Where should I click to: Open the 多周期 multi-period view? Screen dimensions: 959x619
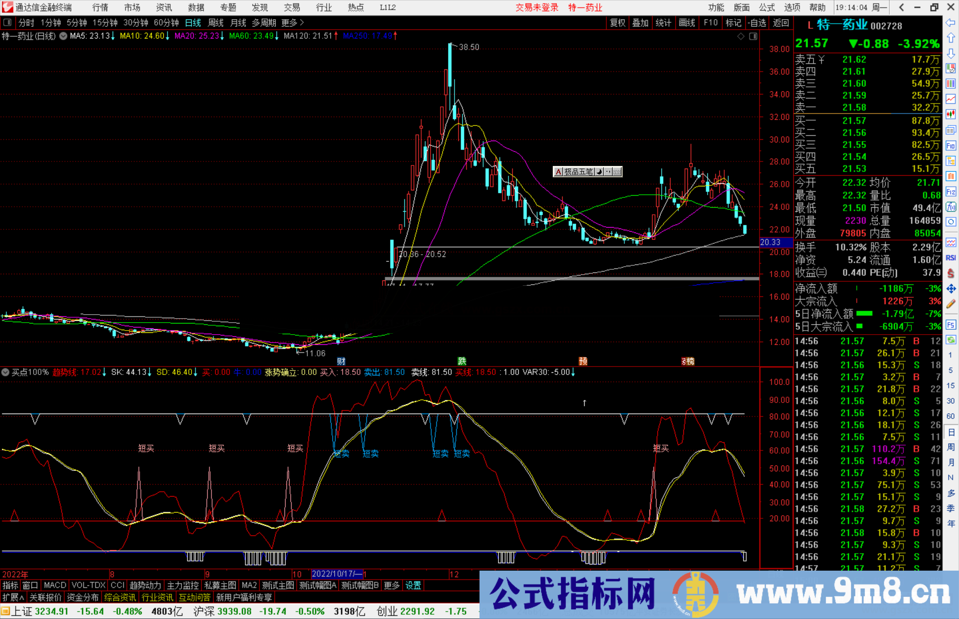tap(264, 23)
